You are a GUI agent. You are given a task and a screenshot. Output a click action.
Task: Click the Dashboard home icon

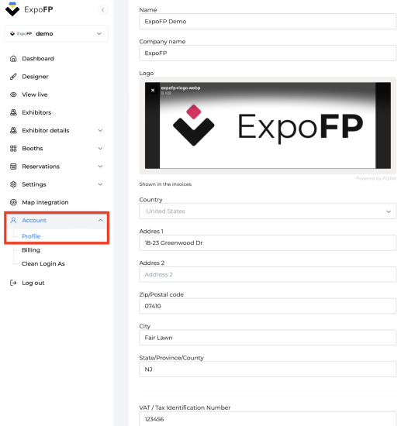click(x=13, y=59)
